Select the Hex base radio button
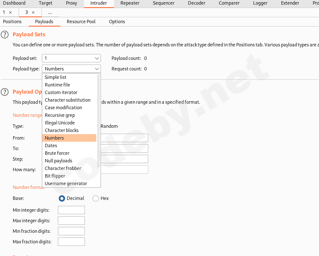319x256 pixels. (x=95, y=198)
